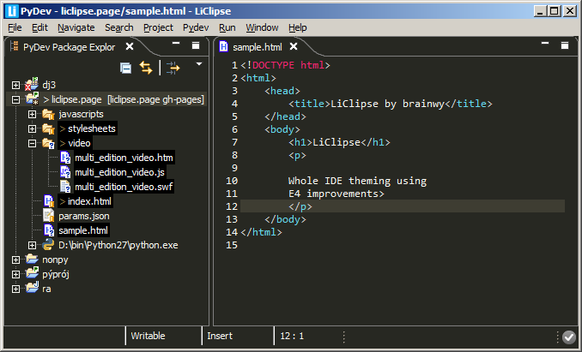Toggle Link with Editor arrows icon
The image size is (582, 352).
click(x=146, y=68)
